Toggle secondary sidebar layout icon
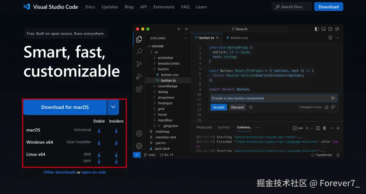This screenshot has height=194, width=366. [330, 29]
